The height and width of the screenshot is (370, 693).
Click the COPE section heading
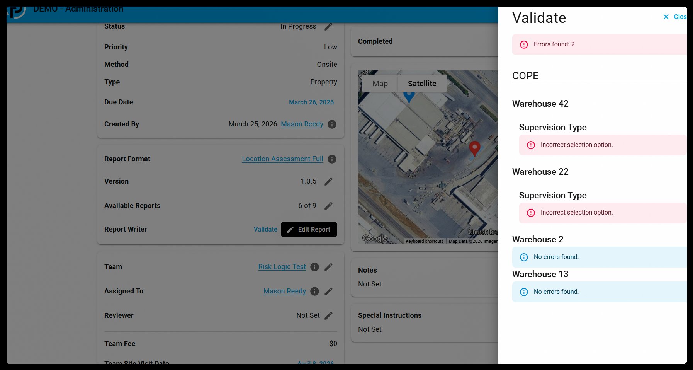point(525,76)
